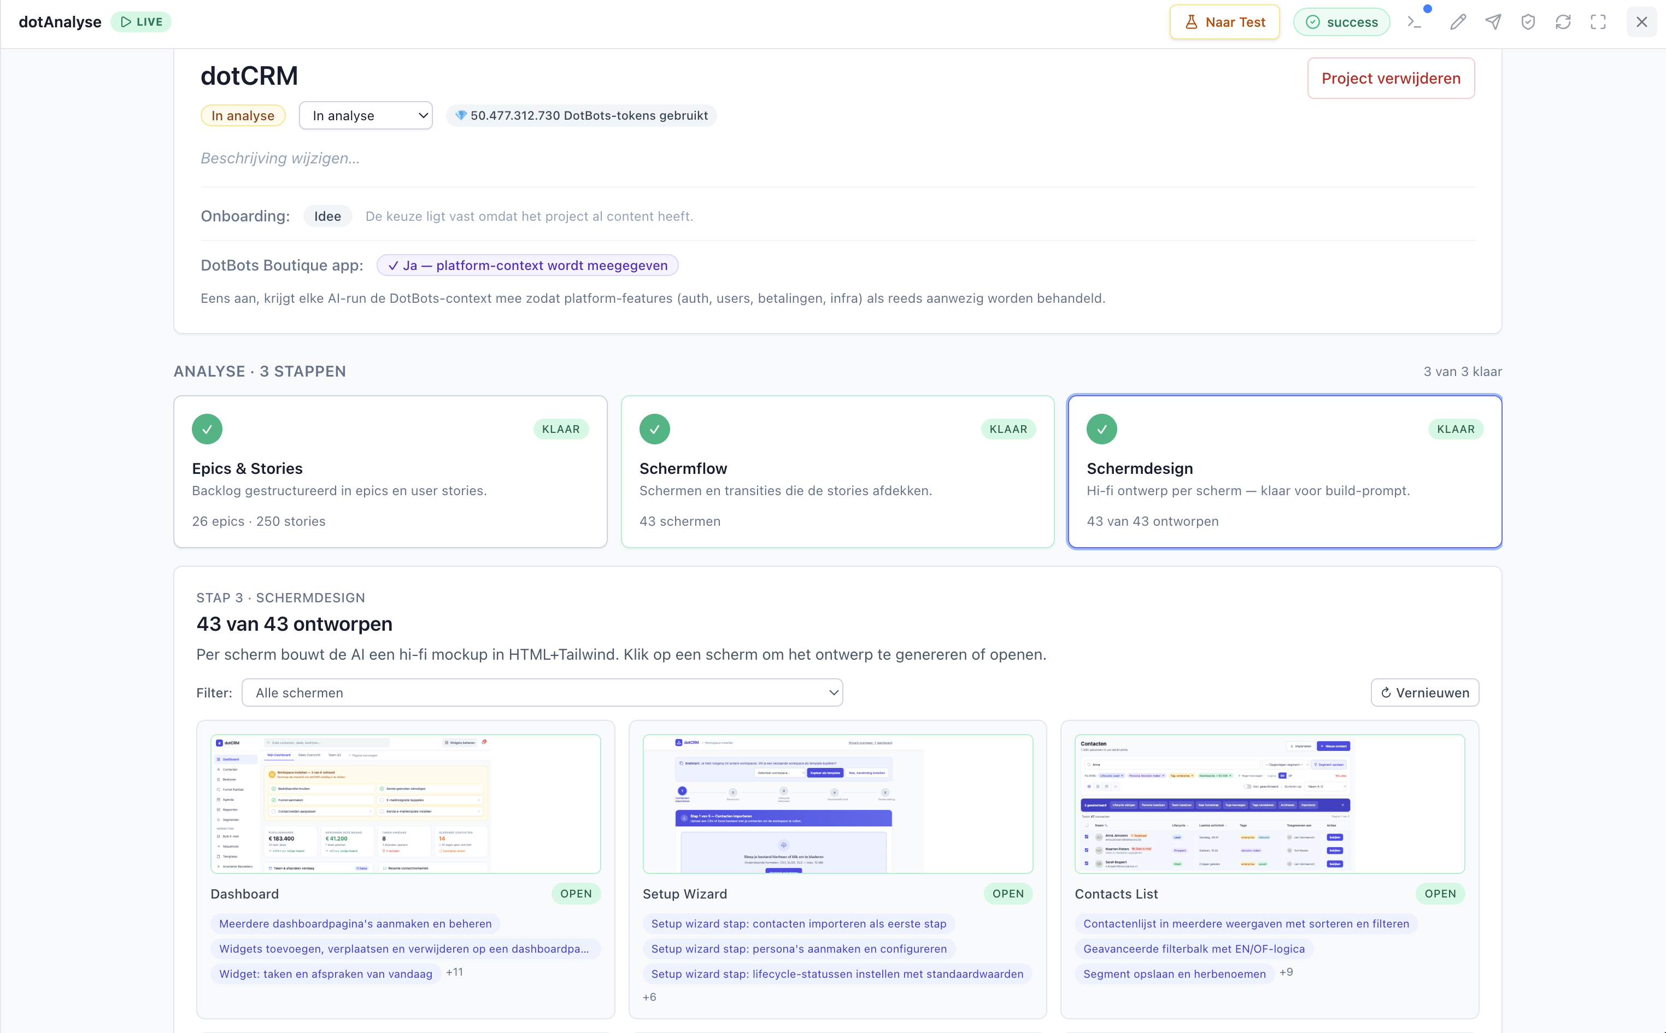
Task: Click the In analyse yellow badge
Action: pos(243,115)
